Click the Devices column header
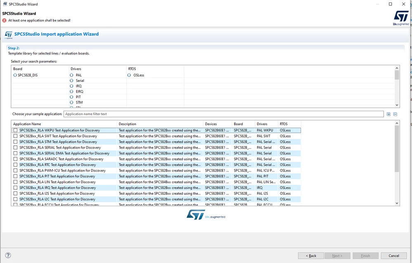The width and height of the screenshot is (412, 263). 218,124
